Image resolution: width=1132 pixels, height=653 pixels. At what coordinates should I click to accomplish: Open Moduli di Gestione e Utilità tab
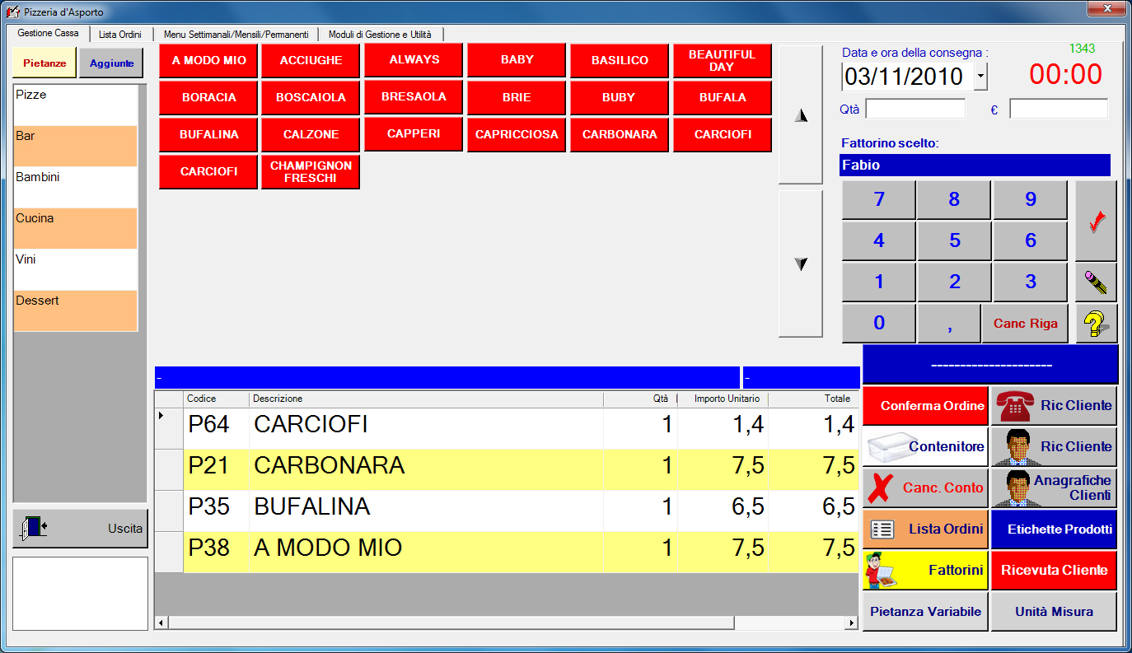380,35
